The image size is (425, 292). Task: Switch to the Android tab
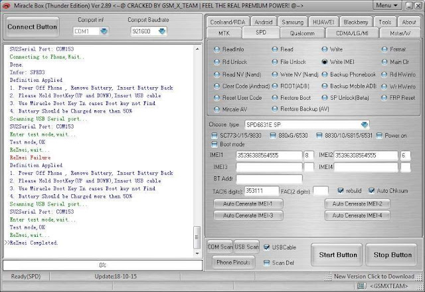tap(264, 22)
